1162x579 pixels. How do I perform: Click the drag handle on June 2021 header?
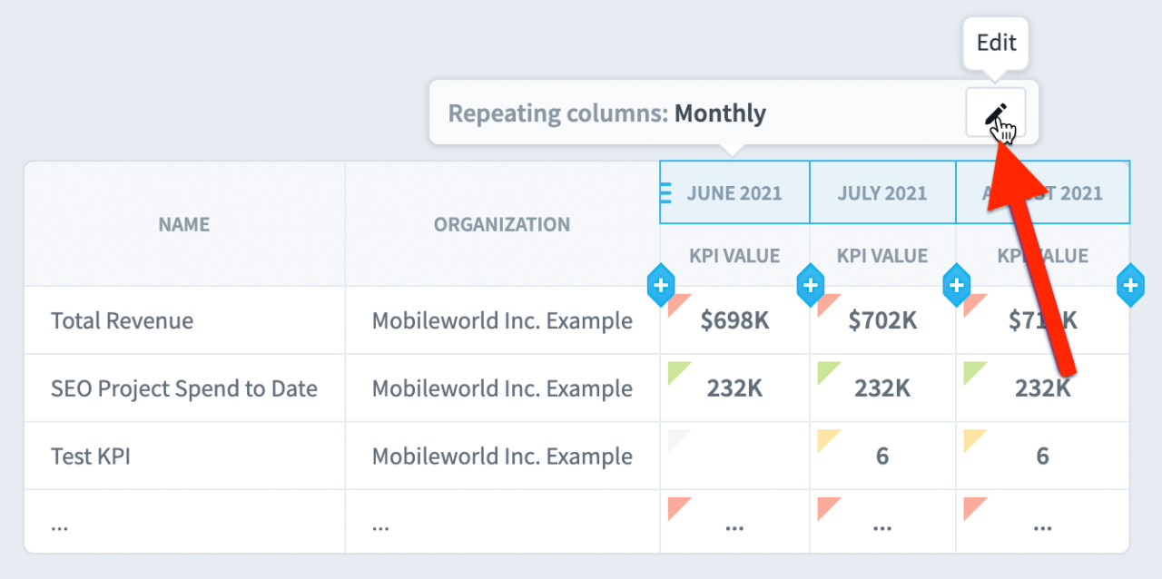coord(665,192)
